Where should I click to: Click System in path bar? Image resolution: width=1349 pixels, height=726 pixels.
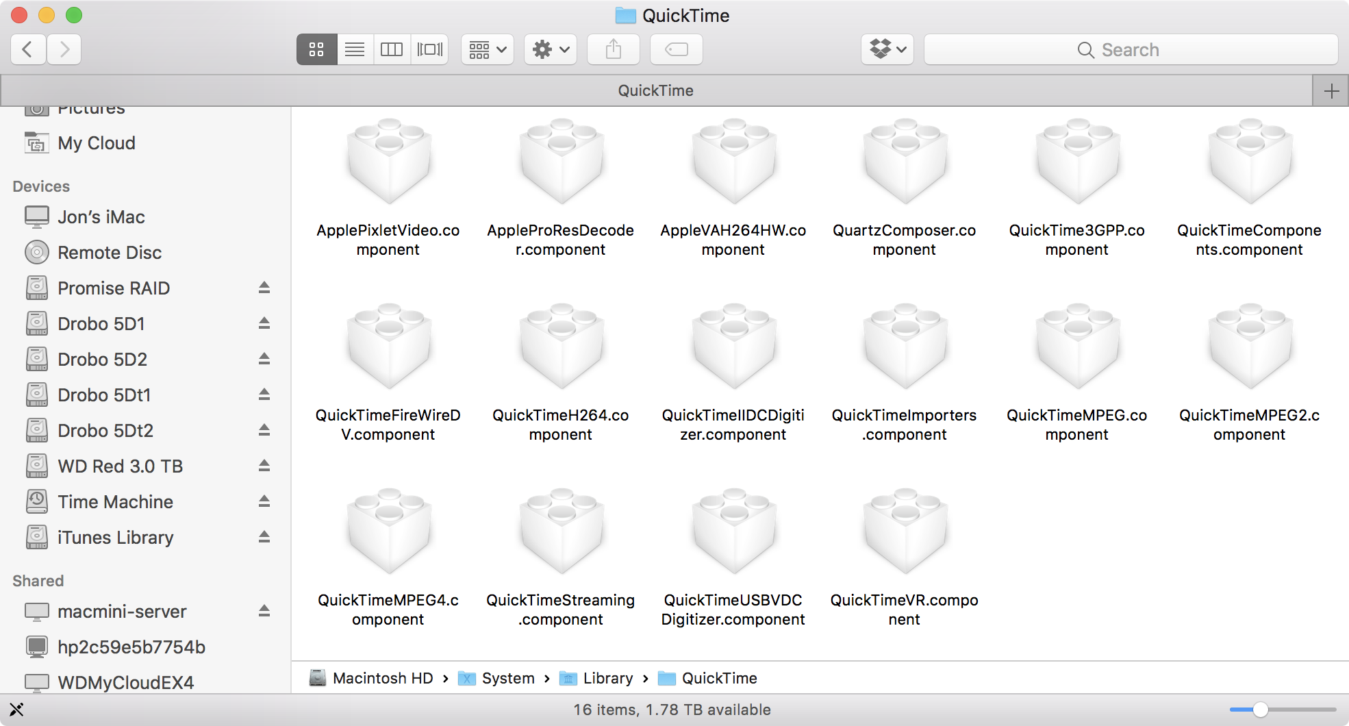(x=496, y=678)
